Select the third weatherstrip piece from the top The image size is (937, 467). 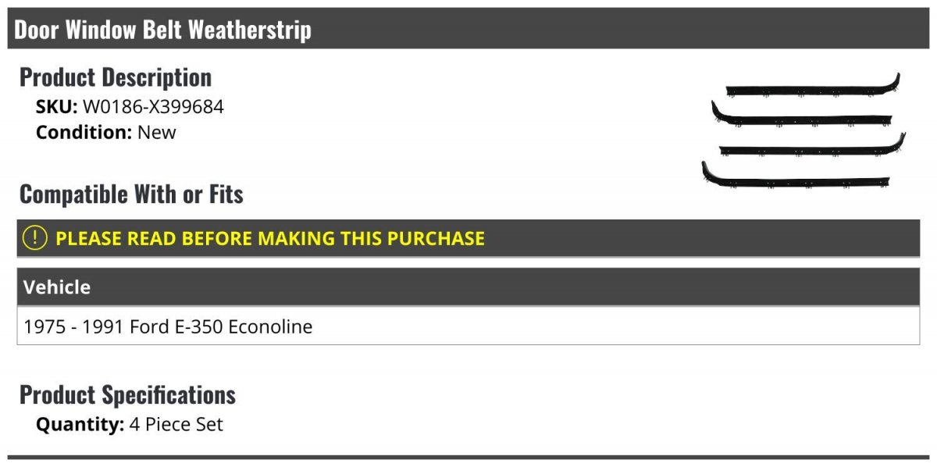point(812,148)
